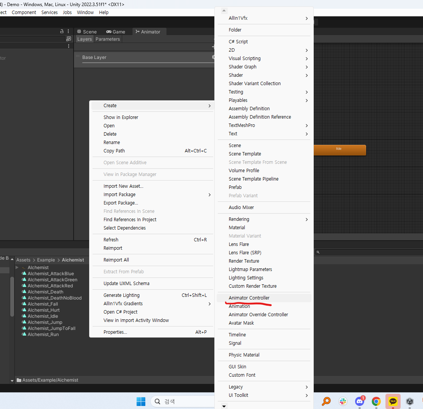Open Chrome from the taskbar
Image resolution: width=423 pixels, height=409 pixels.
coord(376,401)
